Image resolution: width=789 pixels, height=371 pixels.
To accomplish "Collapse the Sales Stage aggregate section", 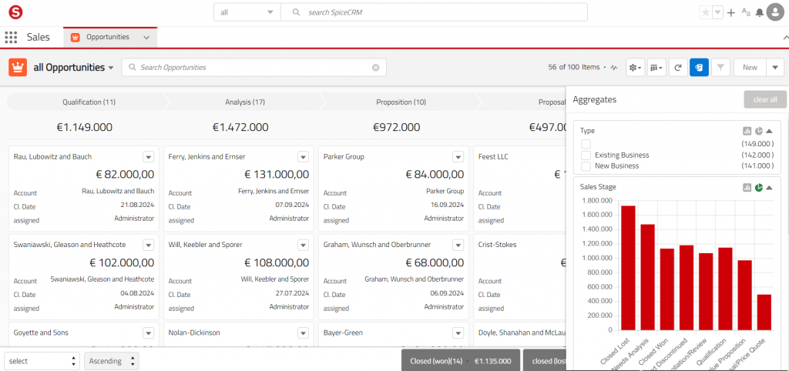I will tap(769, 188).
